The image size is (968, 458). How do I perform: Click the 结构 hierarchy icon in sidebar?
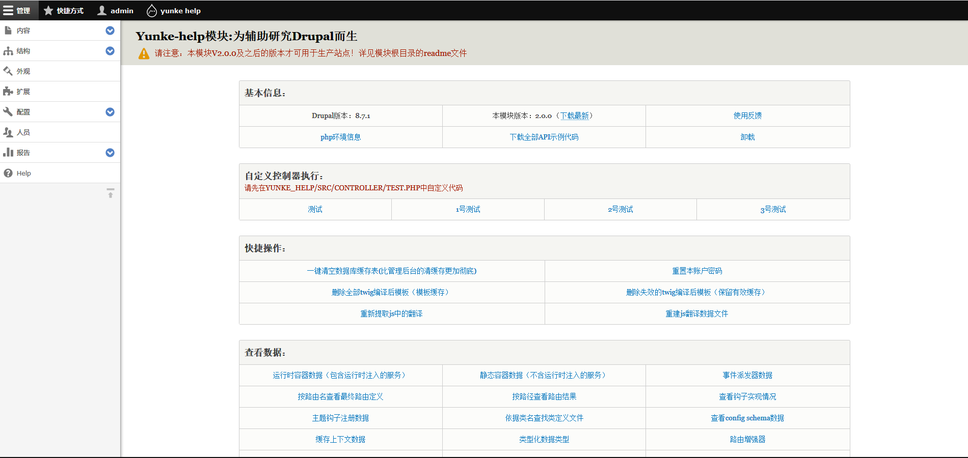(8, 51)
